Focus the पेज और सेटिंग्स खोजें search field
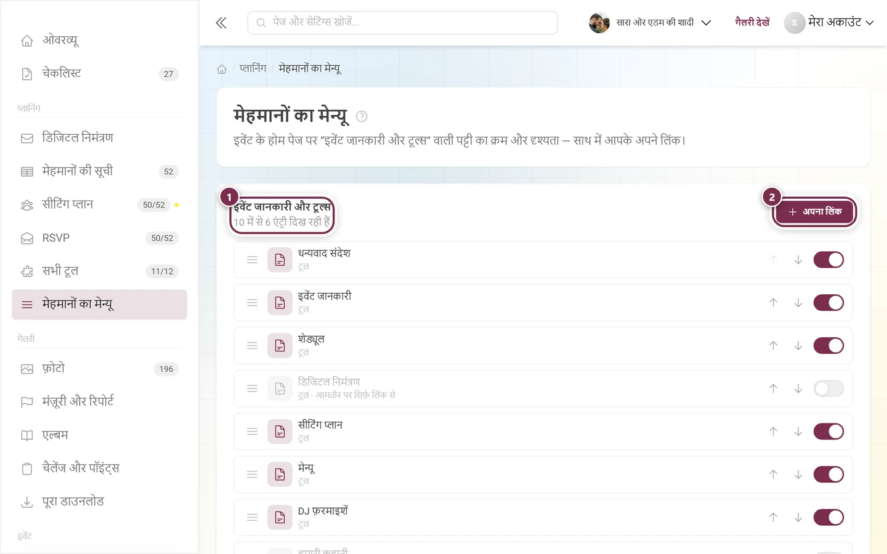Image resolution: width=887 pixels, height=554 pixels. point(402,23)
